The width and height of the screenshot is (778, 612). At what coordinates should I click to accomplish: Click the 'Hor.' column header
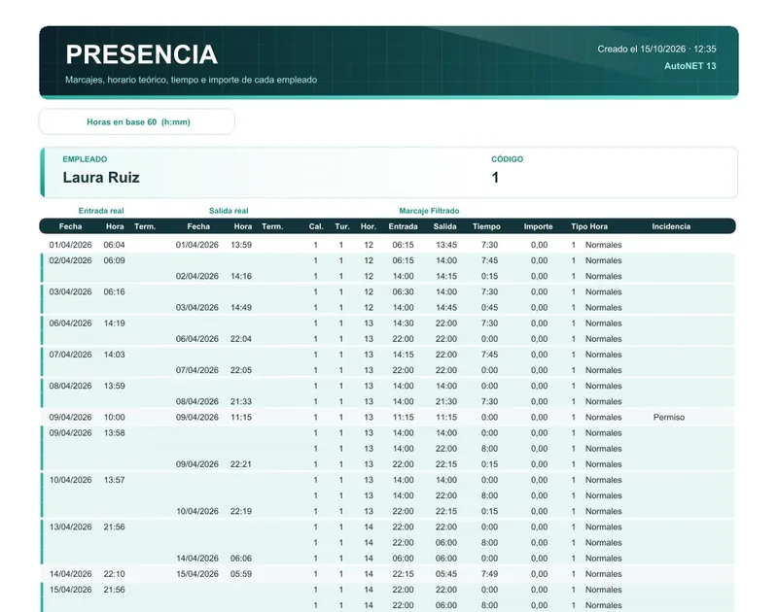[369, 226]
